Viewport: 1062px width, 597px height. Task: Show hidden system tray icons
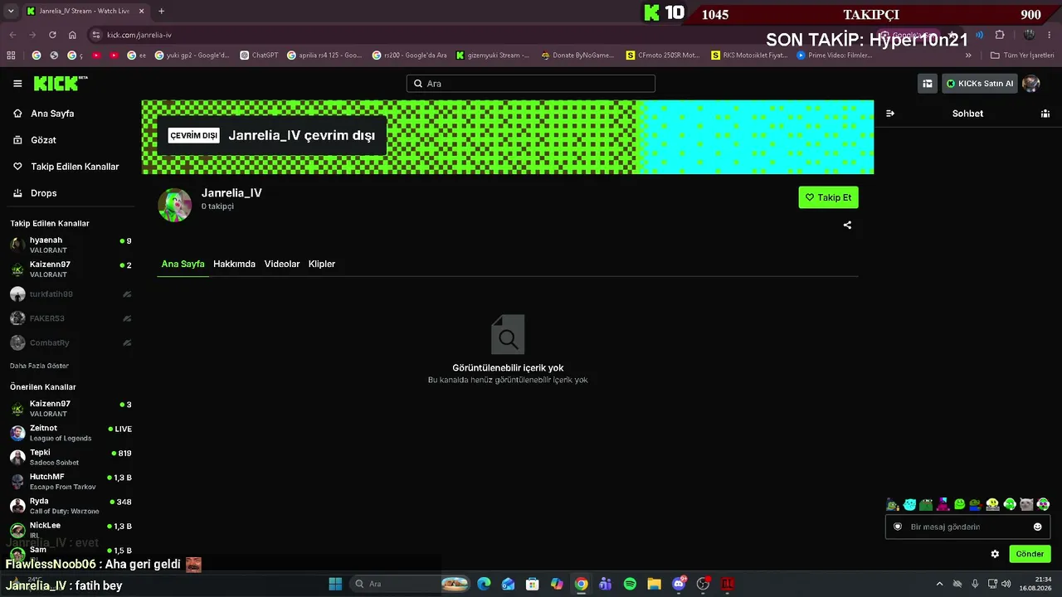tap(939, 584)
